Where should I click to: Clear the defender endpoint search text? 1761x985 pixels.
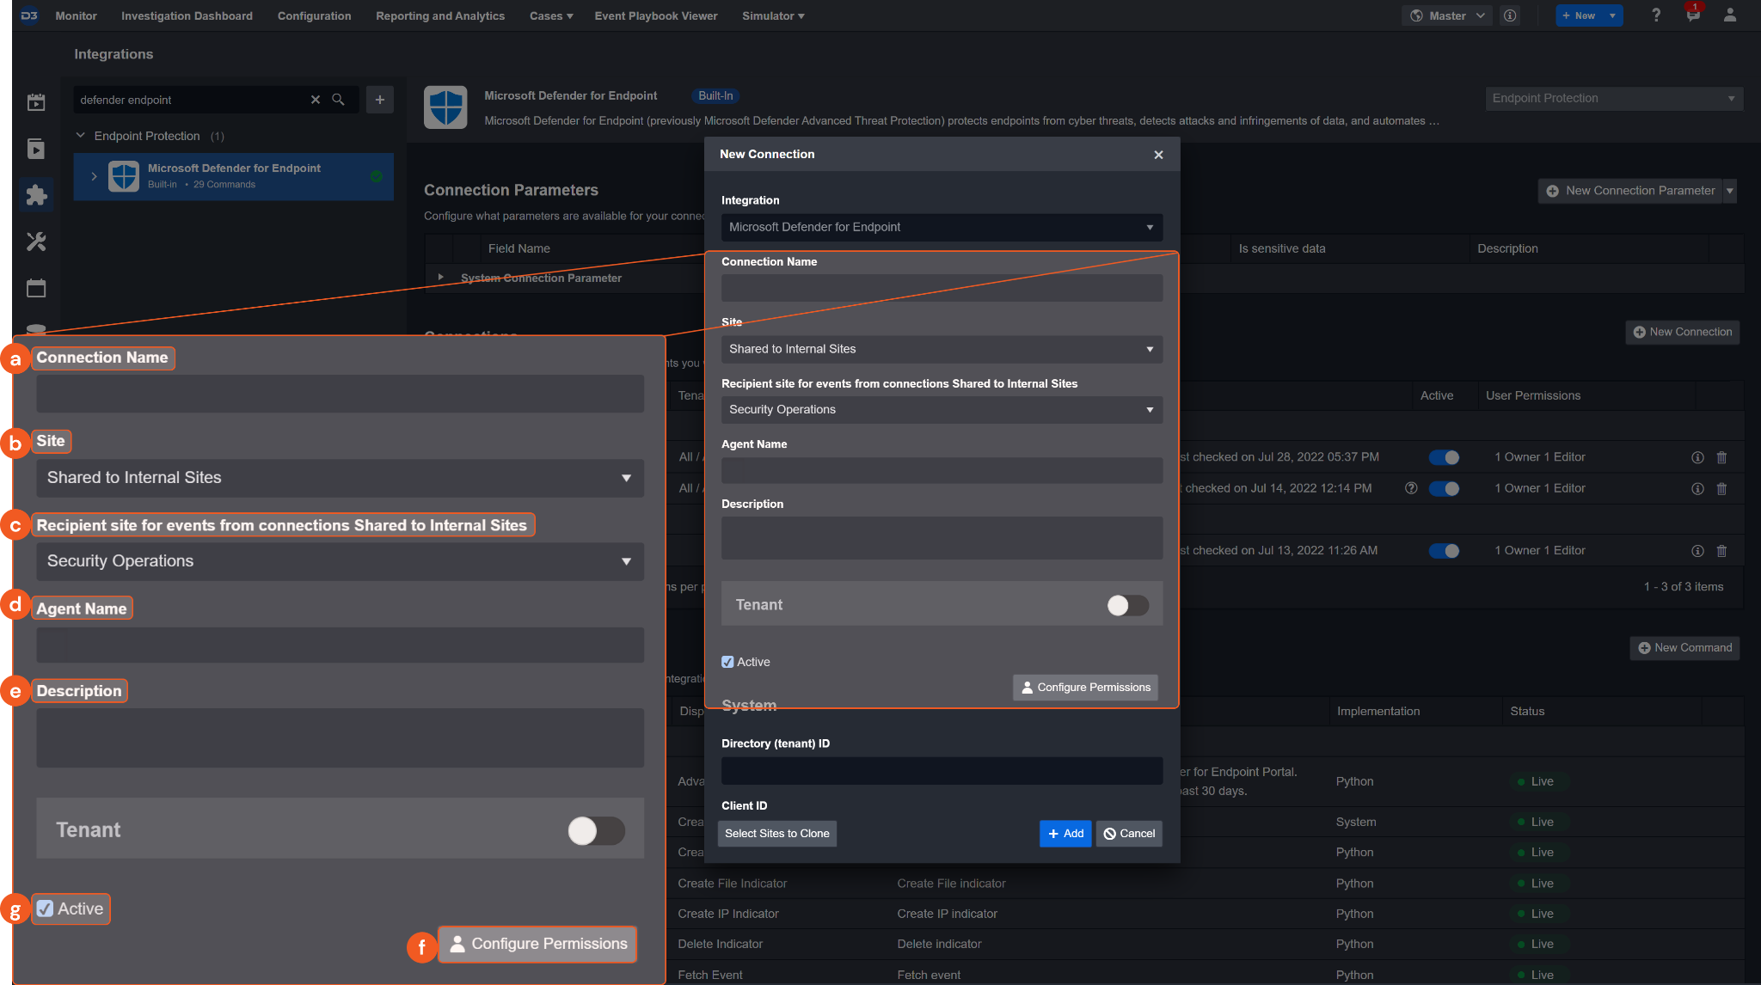[316, 100]
